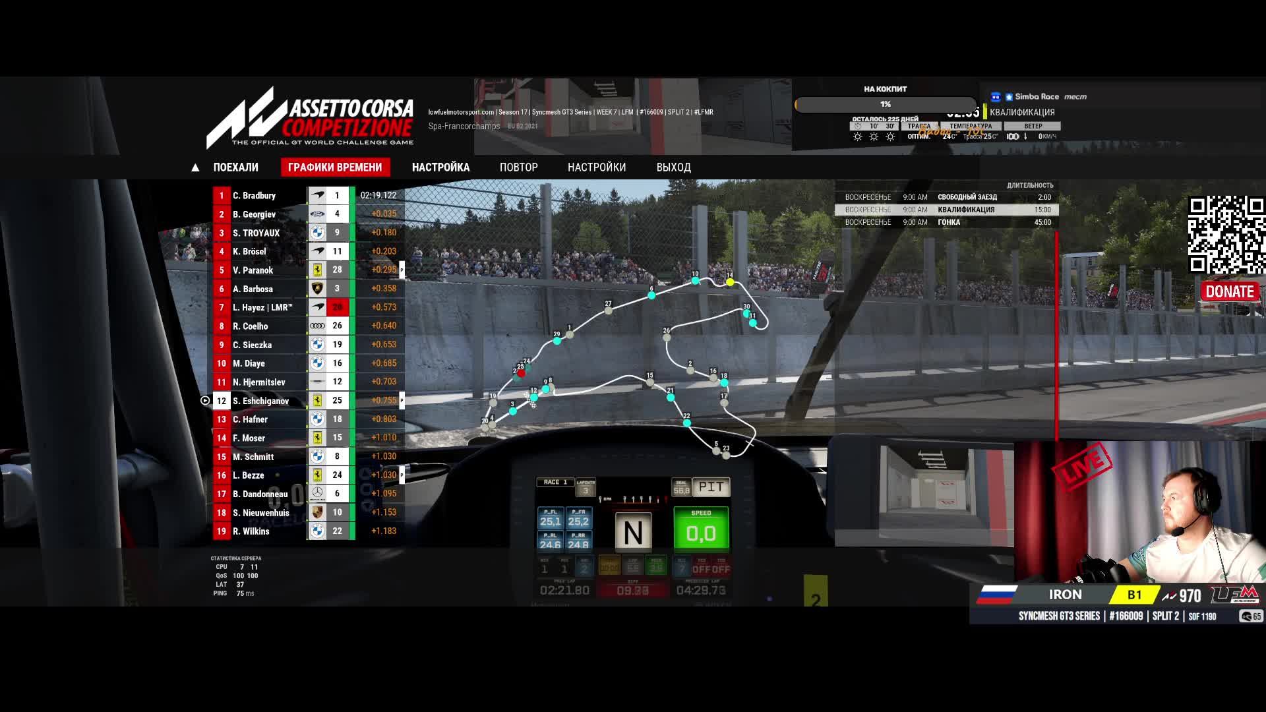Select the ГРАФИКИ ВРЕМЕНИ tab
1266x712 pixels.
point(335,167)
